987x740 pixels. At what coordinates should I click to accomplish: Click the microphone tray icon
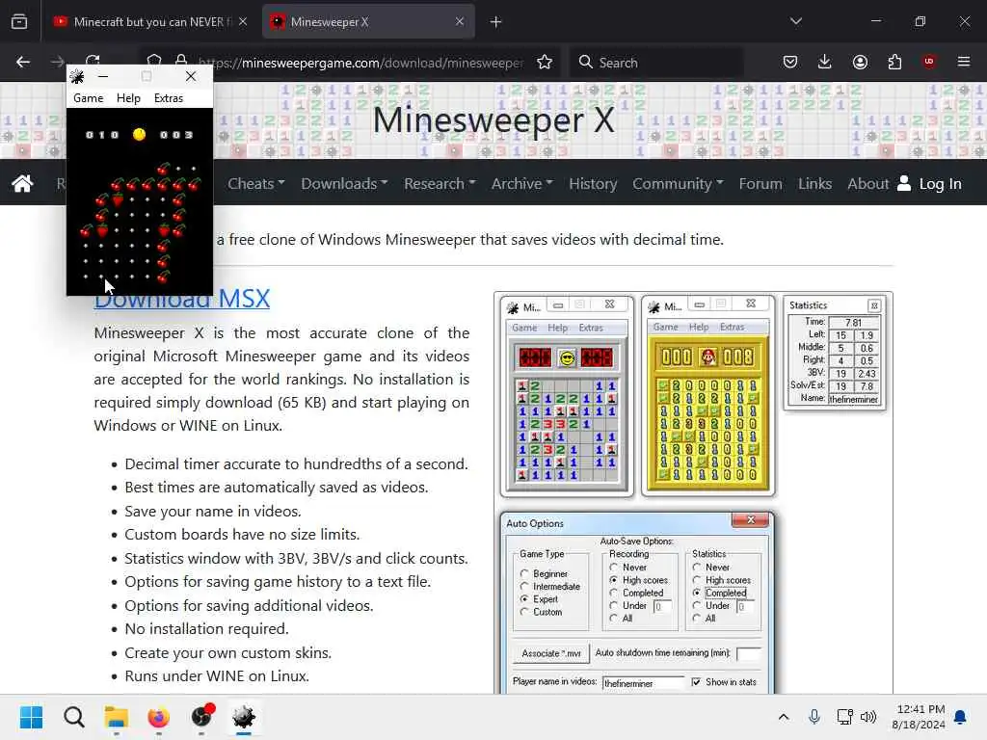pyautogui.click(x=814, y=717)
